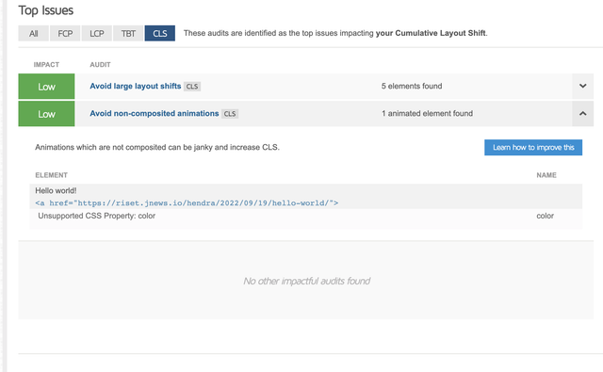
Task: Switch to the FCP tab
Action: click(x=65, y=34)
